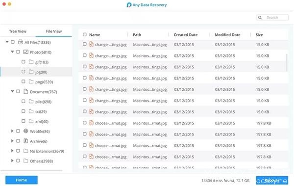Viewport: 294px width, 186px height.
Task: Click the Archive category icon
Action: (x=25, y=141)
